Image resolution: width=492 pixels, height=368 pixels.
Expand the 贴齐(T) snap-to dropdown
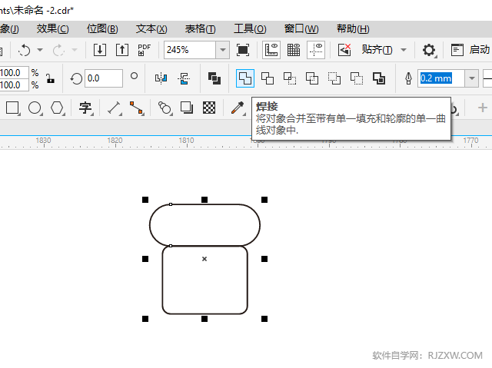404,49
